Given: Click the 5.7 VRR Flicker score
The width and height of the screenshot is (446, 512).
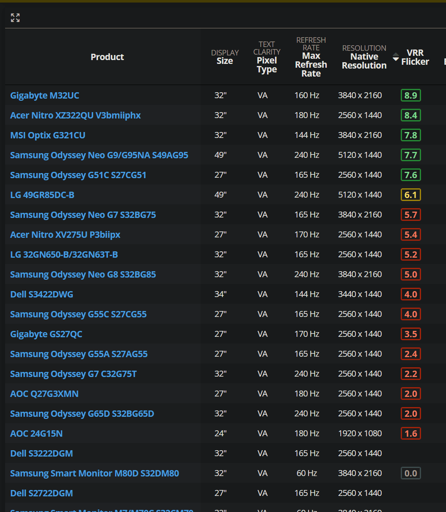Looking at the screenshot, I should coord(411,215).
